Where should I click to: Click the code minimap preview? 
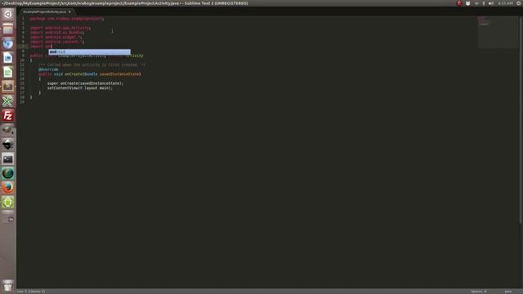(498, 32)
